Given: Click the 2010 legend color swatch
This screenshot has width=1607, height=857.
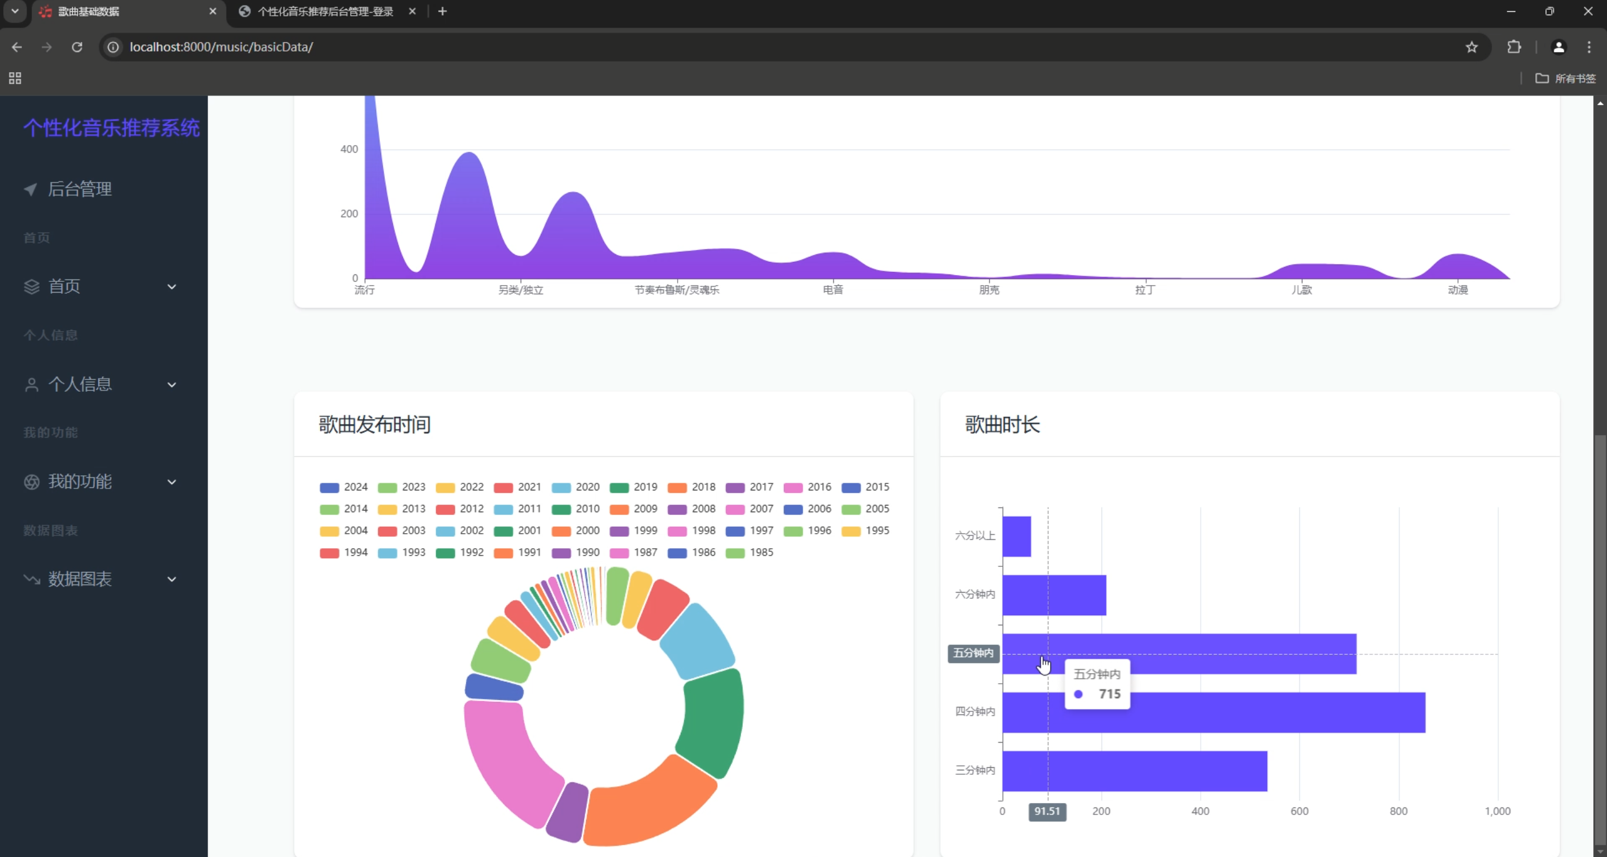Looking at the screenshot, I should pyautogui.click(x=561, y=510).
